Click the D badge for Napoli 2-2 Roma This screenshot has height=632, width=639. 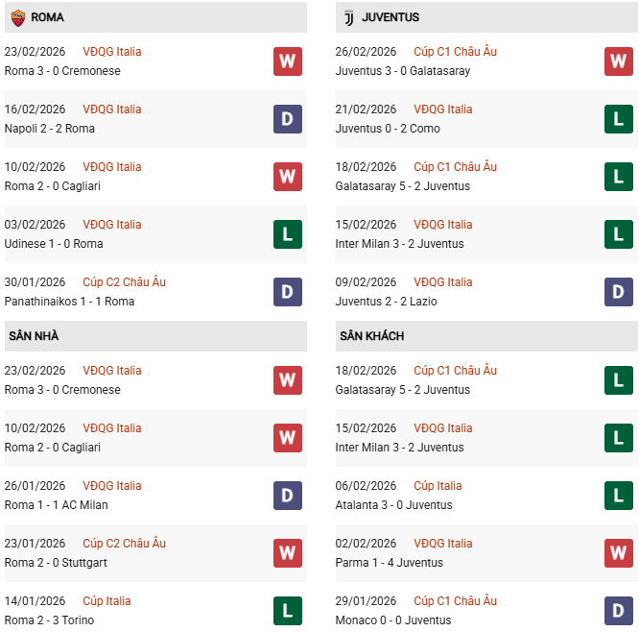[287, 119]
